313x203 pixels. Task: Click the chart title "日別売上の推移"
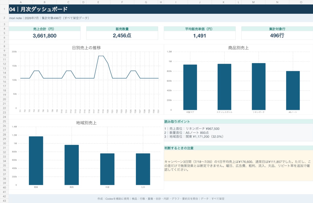tap(86, 48)
